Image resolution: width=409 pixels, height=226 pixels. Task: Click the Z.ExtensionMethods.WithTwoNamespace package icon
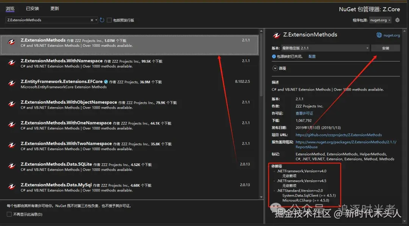pyautogui.click(x=11, y=145)
